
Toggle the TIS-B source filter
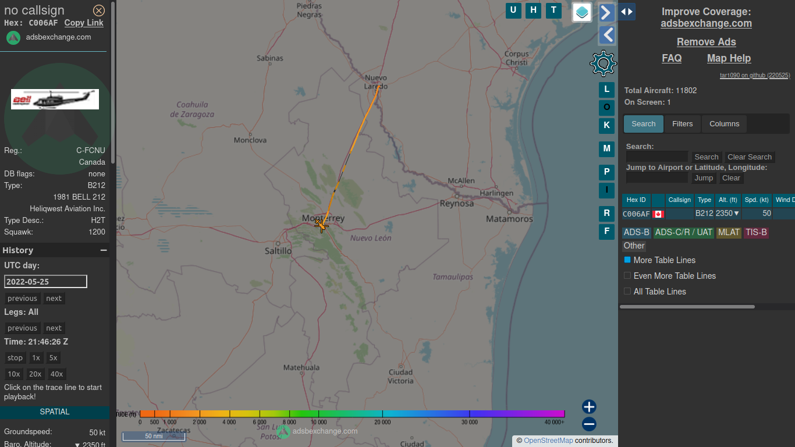[x=757, y=232]
